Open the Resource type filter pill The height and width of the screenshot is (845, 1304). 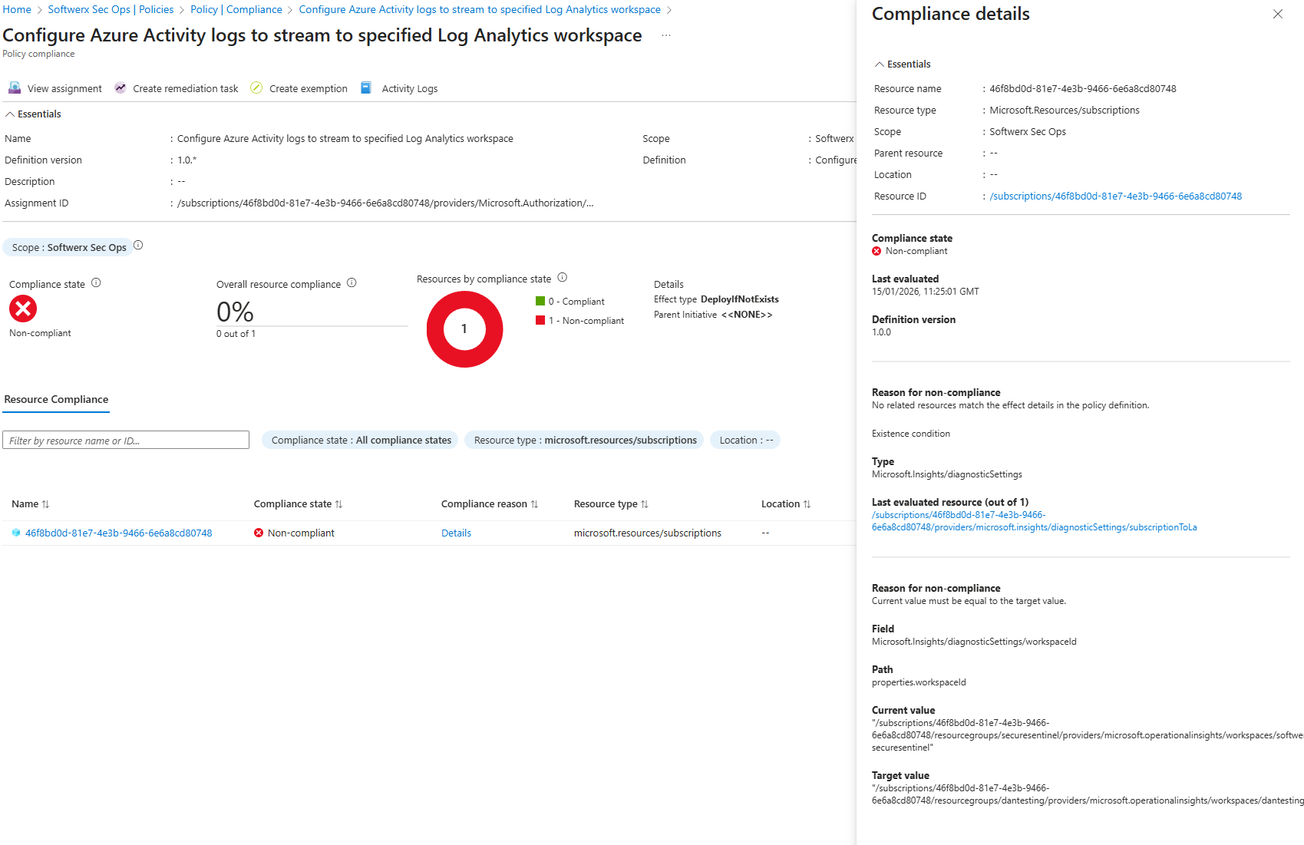pos(584,441)
